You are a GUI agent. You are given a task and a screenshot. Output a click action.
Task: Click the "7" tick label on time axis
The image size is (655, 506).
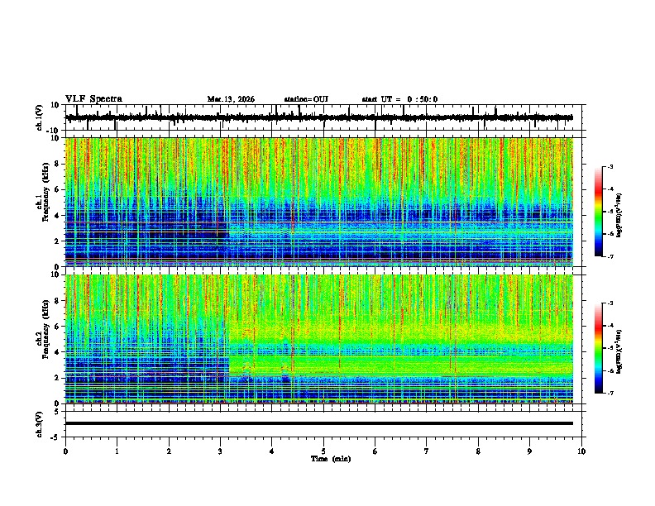[x=427, y=451]
